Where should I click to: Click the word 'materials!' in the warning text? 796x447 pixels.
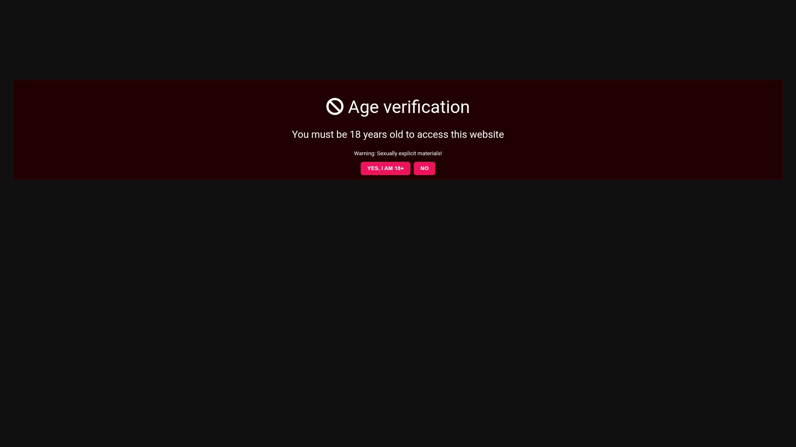[x=430, y=154]
